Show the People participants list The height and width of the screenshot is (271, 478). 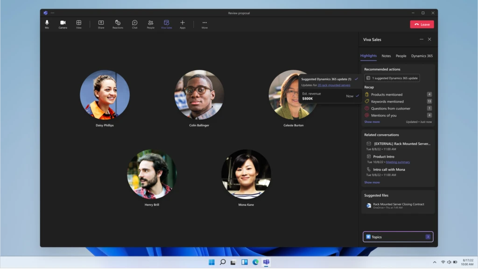coord(150,23)
